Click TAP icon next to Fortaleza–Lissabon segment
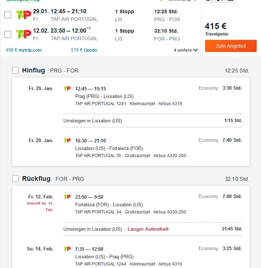This screenshot has height=268, width=261. click(x=67, y=197)
